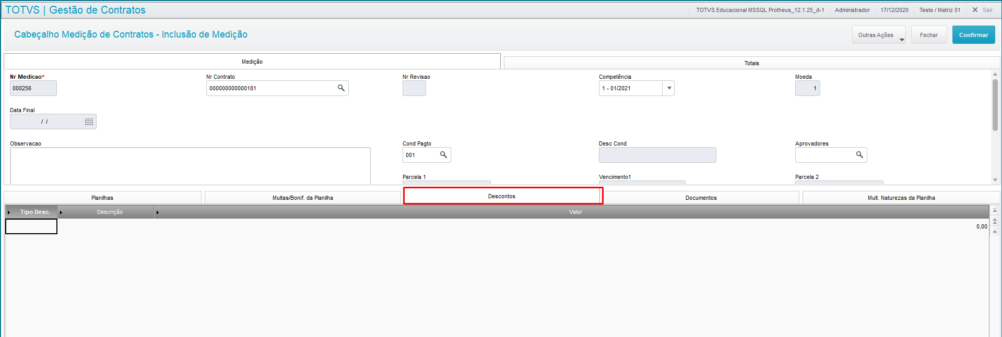Focus the Nr Medicao field

(33, 88)
